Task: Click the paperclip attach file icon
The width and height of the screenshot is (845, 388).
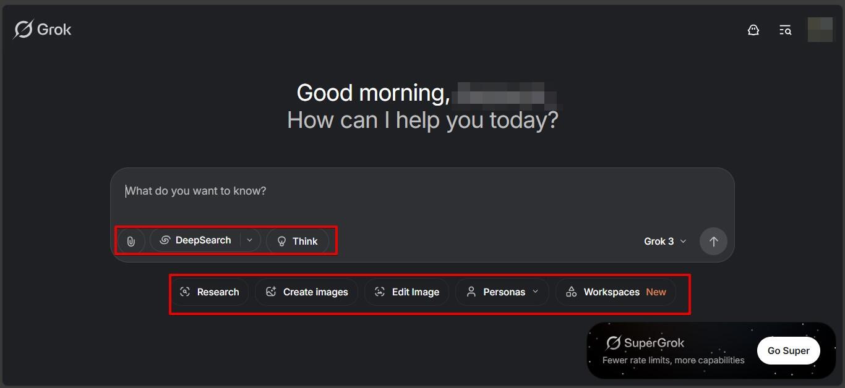Action: click(131, 241)
